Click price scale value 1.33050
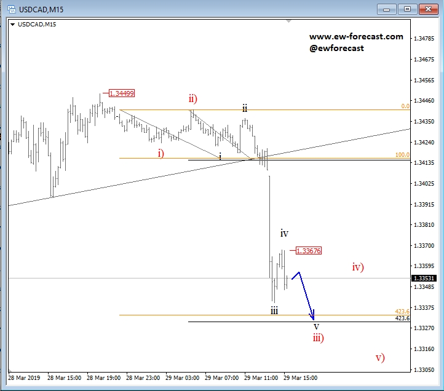The image size is (444, 391). (x=424, y=369)
